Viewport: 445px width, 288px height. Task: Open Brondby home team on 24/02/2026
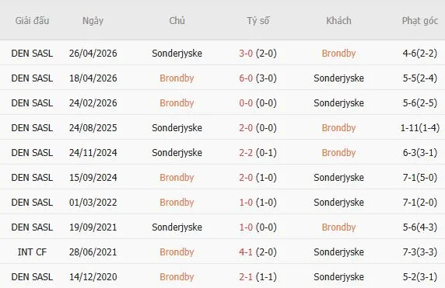tap(177, 103)
